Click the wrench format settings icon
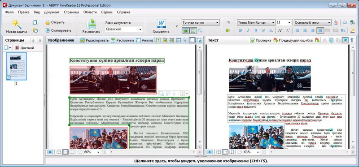The image size is (359, 167). point(200,30)
